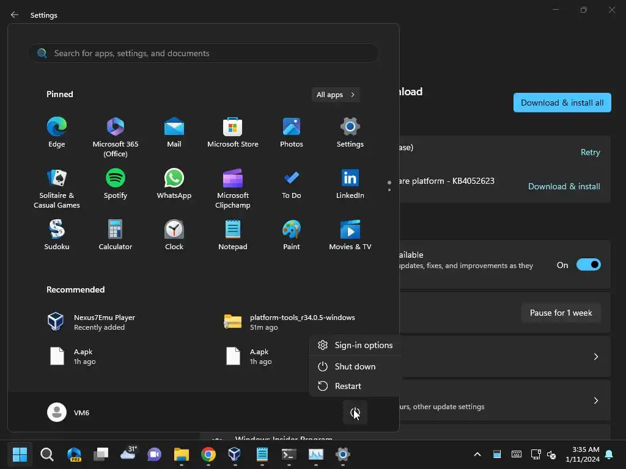Open the Chat taskbar icon
626x469 pixels.
(155, 454)
